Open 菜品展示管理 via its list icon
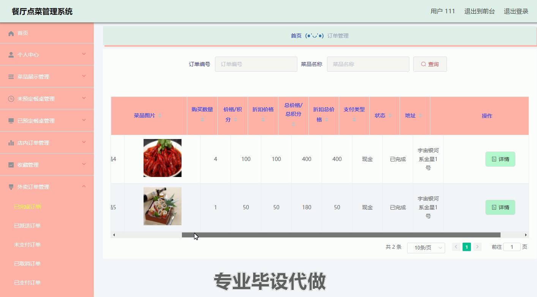This screenshot has height=297, width=537. point(12,76)
